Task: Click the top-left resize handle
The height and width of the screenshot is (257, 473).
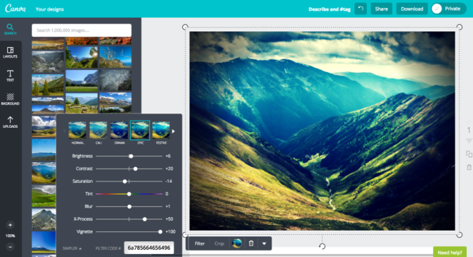Action: click(185, 27)
